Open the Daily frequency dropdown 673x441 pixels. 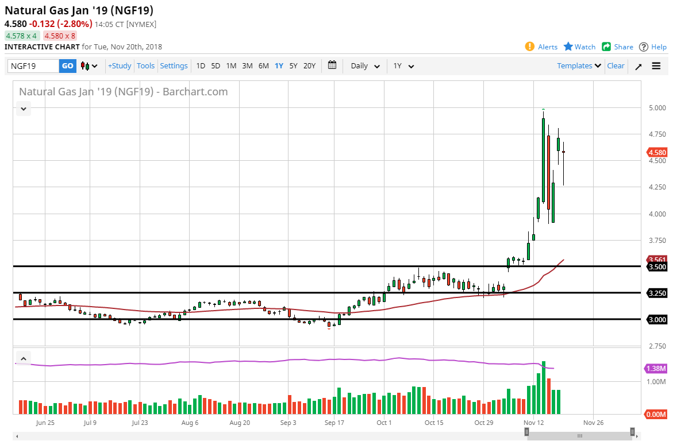(x=365, y=66)
